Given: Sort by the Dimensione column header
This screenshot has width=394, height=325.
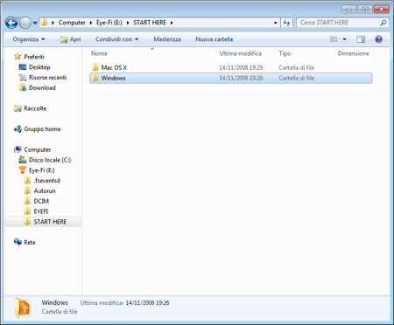Looking at the screenshot, I should pos(353,53).
